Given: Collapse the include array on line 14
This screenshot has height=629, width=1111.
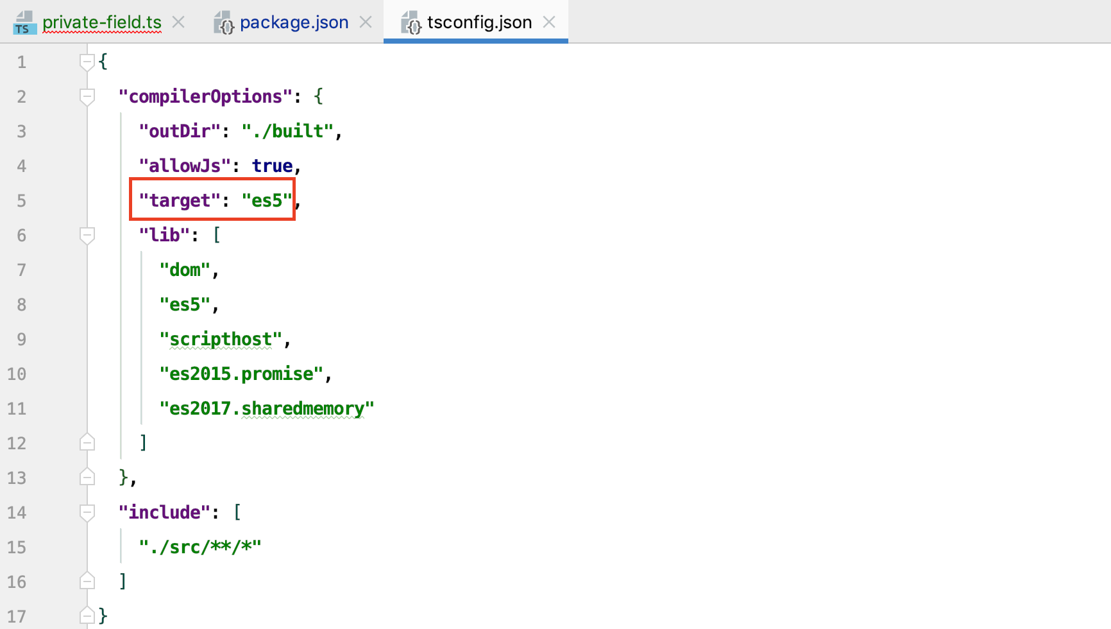Looking at the screenshot, I should tap(87, 512).
